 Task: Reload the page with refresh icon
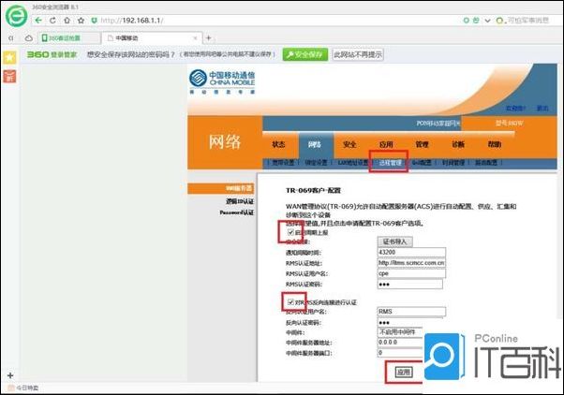click(x=52, y=21)
